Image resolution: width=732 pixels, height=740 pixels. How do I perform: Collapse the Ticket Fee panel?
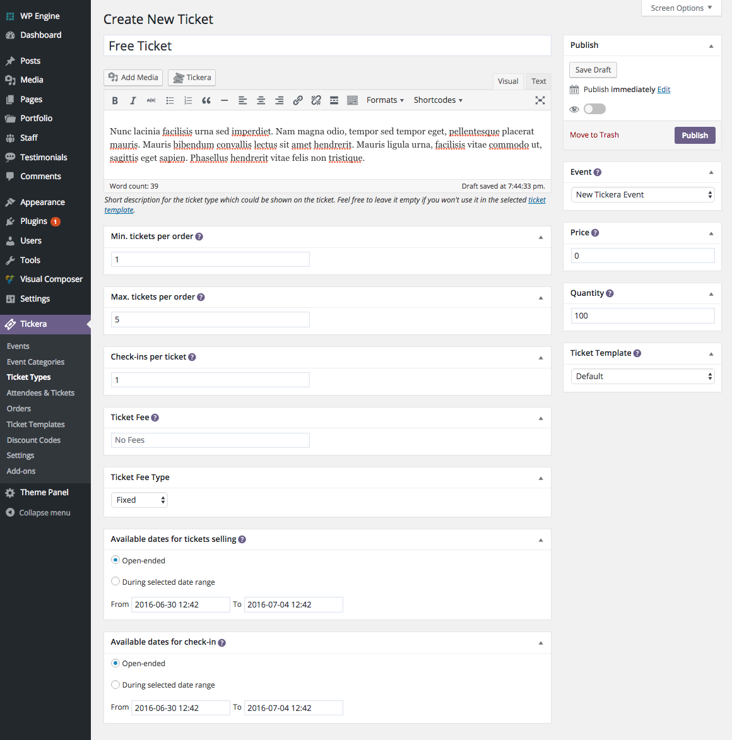point(540,417)
